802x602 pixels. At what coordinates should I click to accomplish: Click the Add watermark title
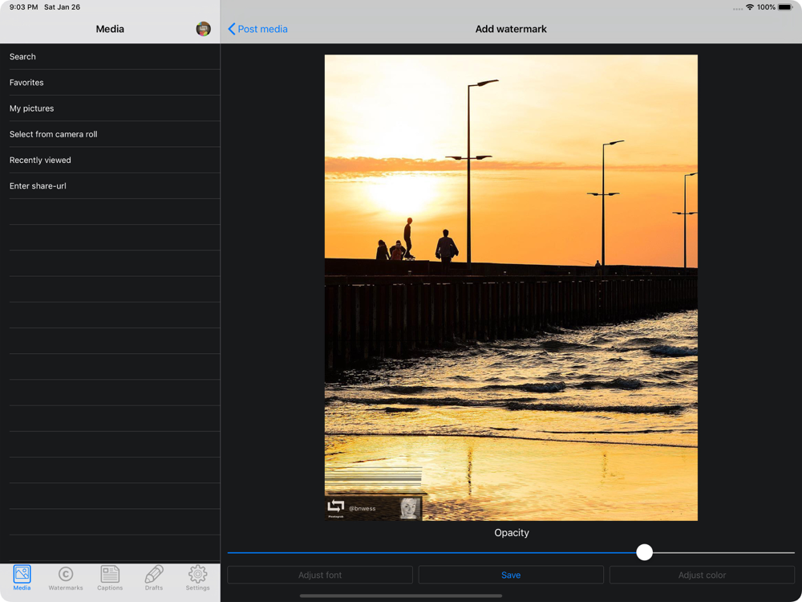[x=511, y=29]
